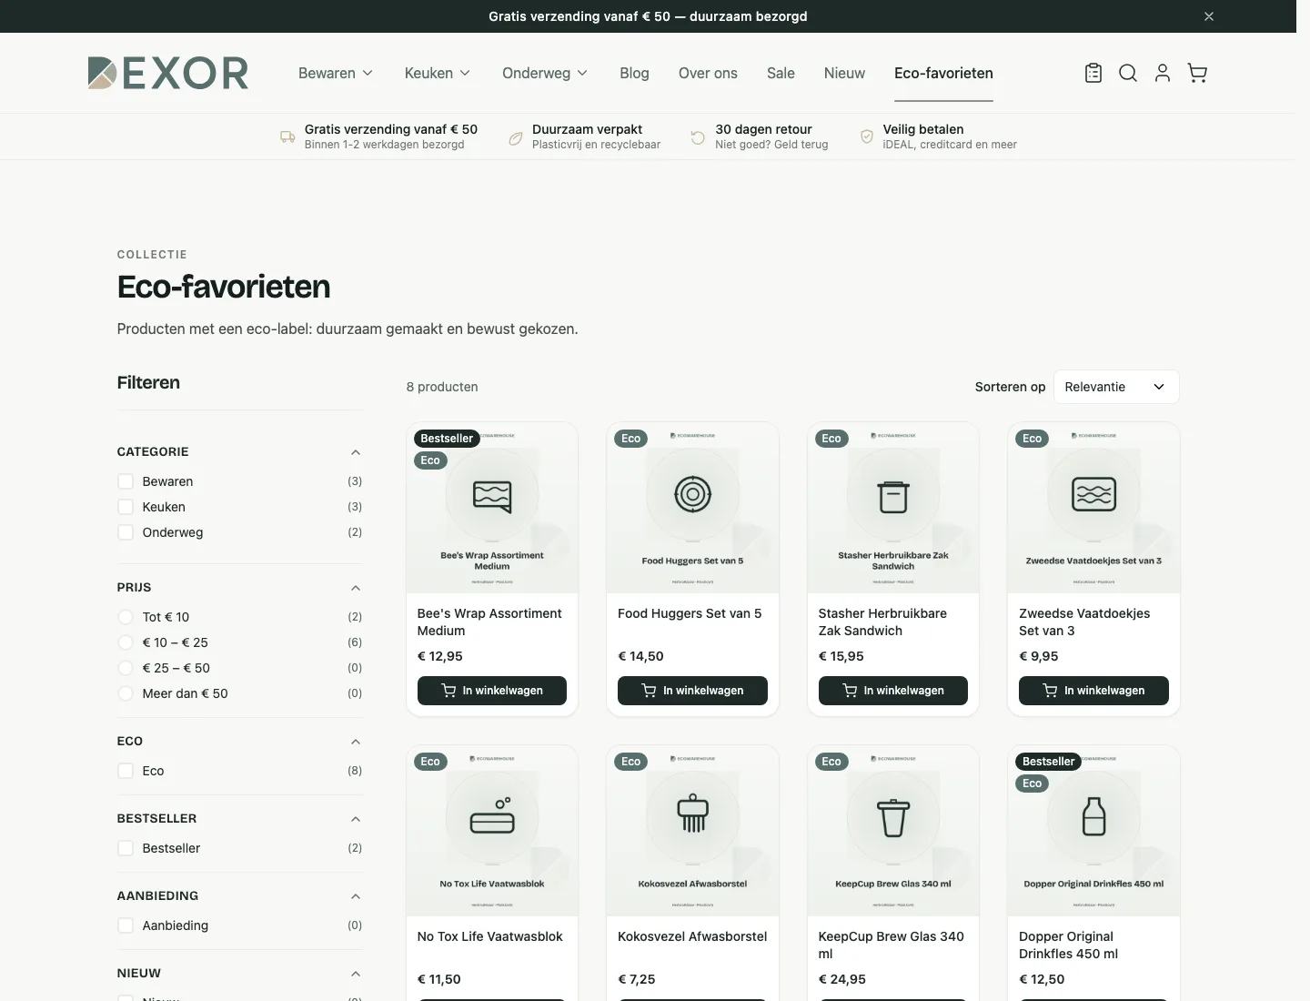
Task: Click the return arrow icon for 30 dagen retour
Action: tap(698, 137)
